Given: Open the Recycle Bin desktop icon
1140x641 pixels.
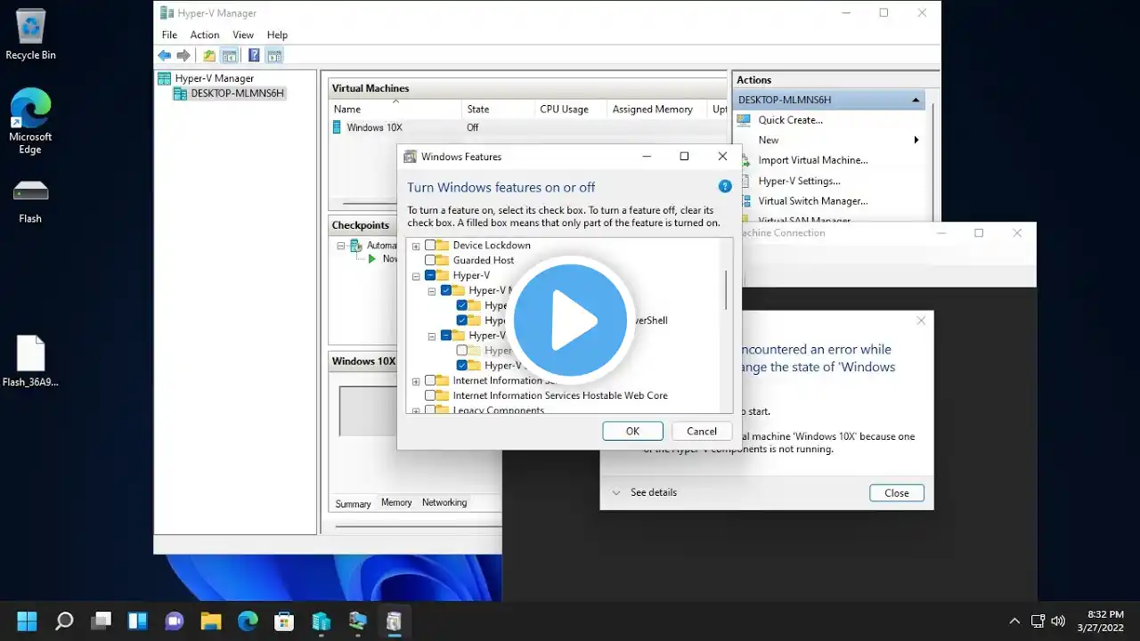Looking at the screenshot, I should [x=30, y=34].
